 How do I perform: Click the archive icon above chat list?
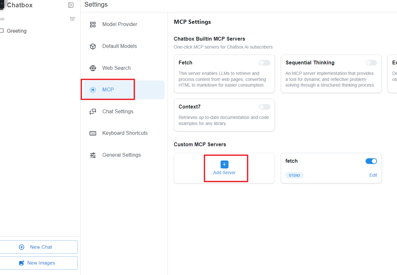(x=72, y=19)
